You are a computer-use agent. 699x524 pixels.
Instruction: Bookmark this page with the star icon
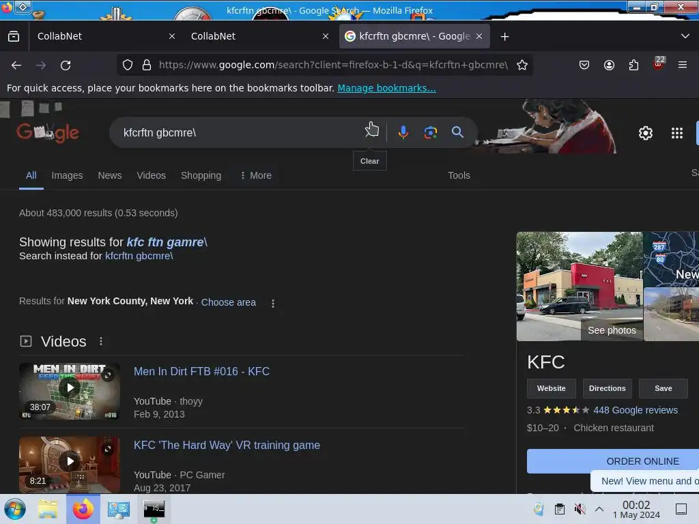coord(522,65)
